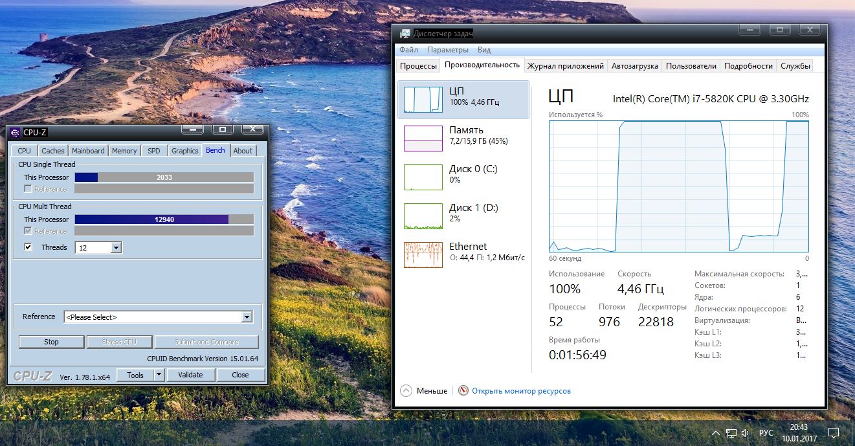The image size is (855, 446).
Task: Select the Bench tab in CPU-Z
Action: click(x=216, y=150)
